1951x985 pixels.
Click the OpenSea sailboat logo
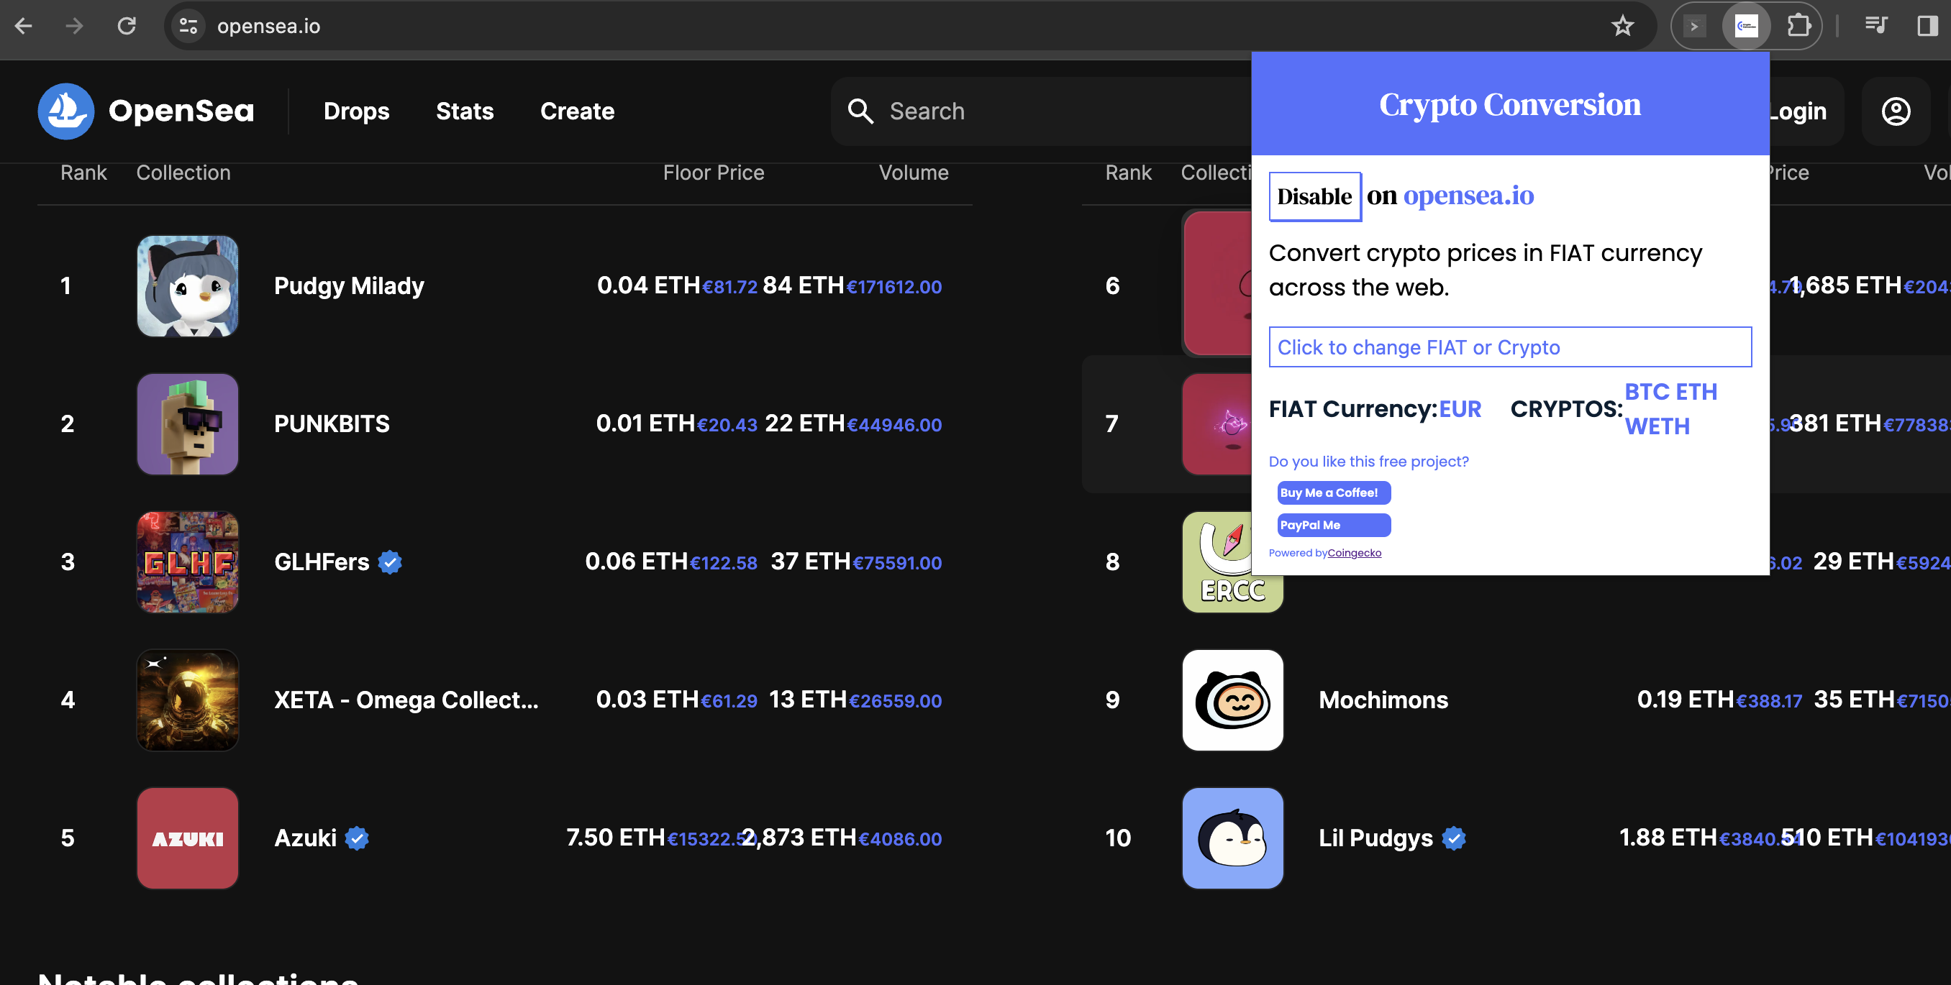66,111
